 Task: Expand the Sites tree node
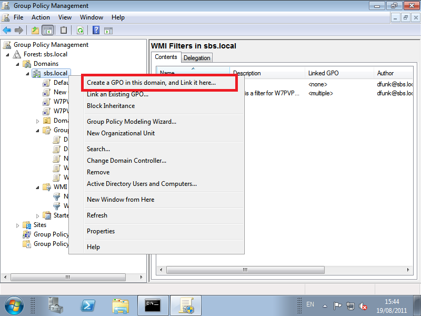[17, 225]
